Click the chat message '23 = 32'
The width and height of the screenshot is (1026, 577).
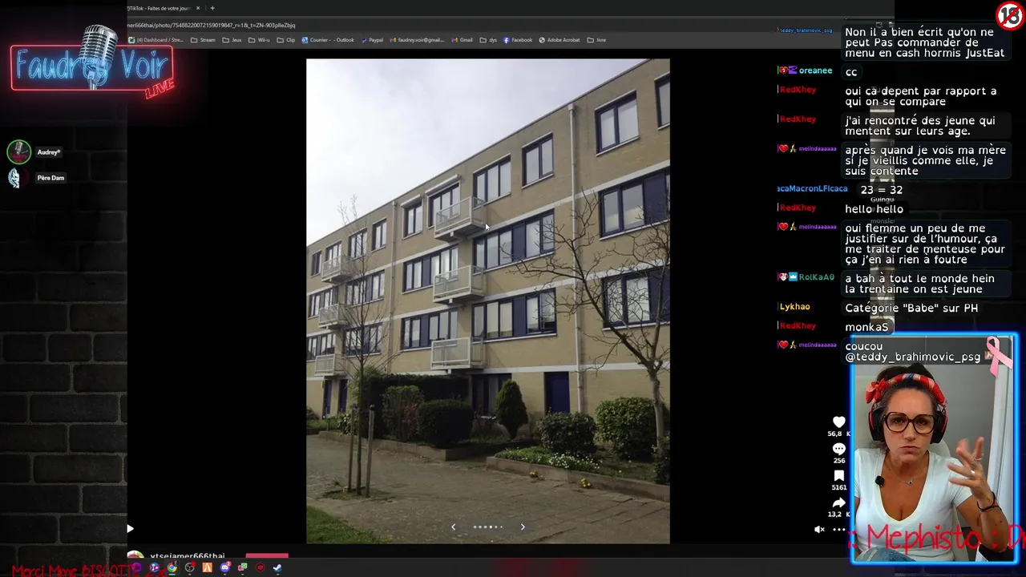882,190
